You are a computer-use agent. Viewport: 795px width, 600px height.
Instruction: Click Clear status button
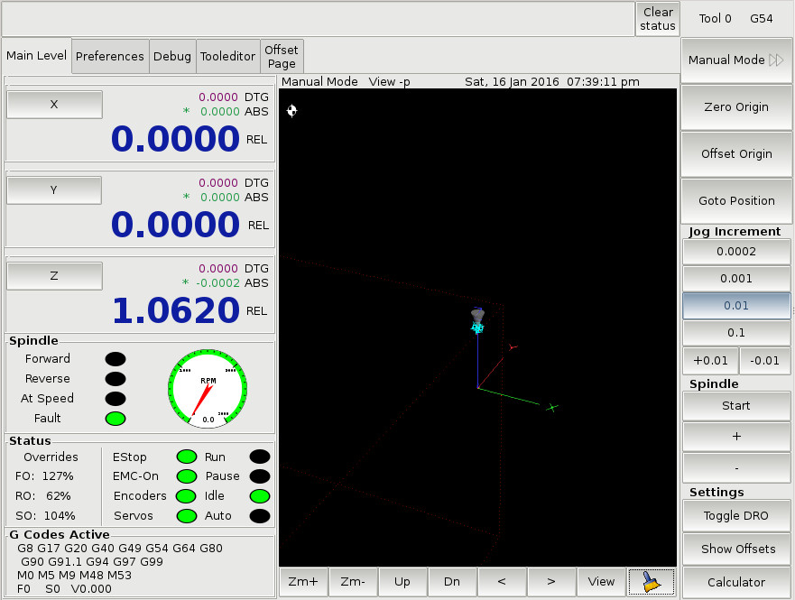pyautogui.click(x=658, y=19)
